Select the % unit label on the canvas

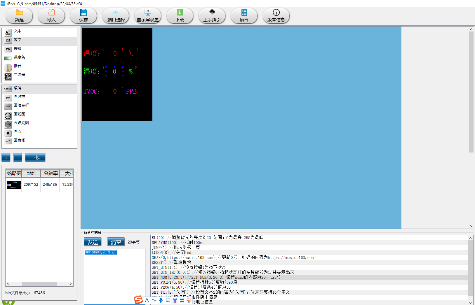pos(131,71)
